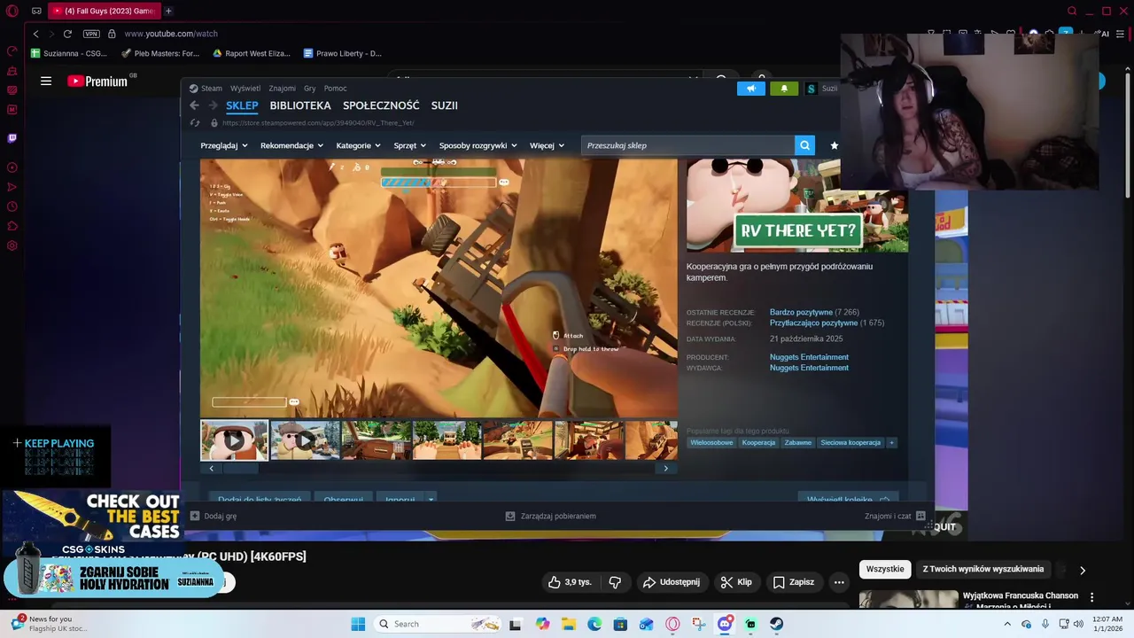Open Wyświetl menu in Steam
The height and width of the screenshot is (638, 1134).
(245, 89)
